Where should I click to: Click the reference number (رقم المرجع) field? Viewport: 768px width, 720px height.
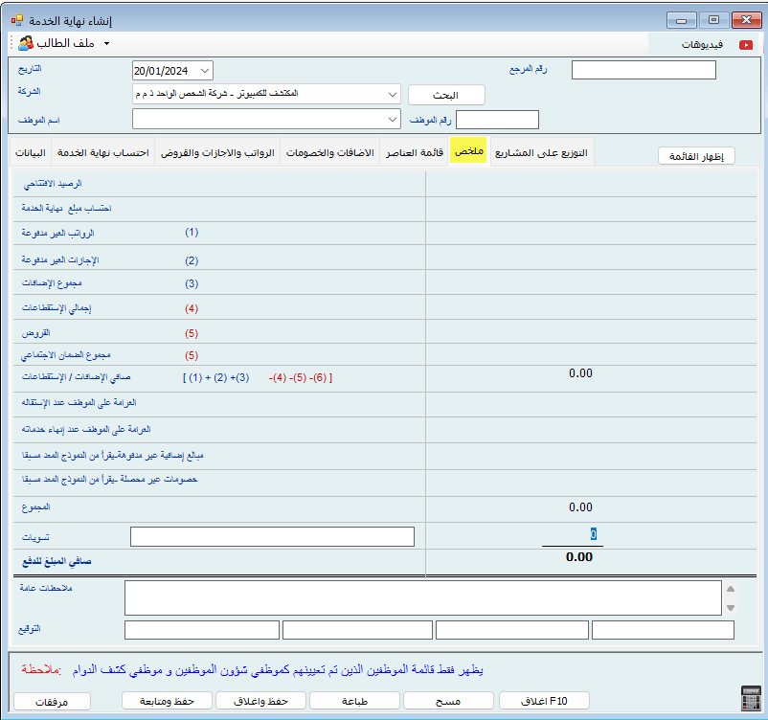pyautogui.click(x=643, y=69)
